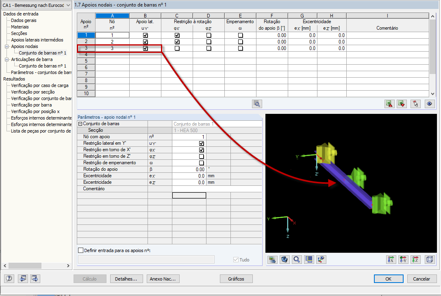The width and height of the screenshot is (441, 296).
Task: Click table scroll down arrow
Action: 432,94
